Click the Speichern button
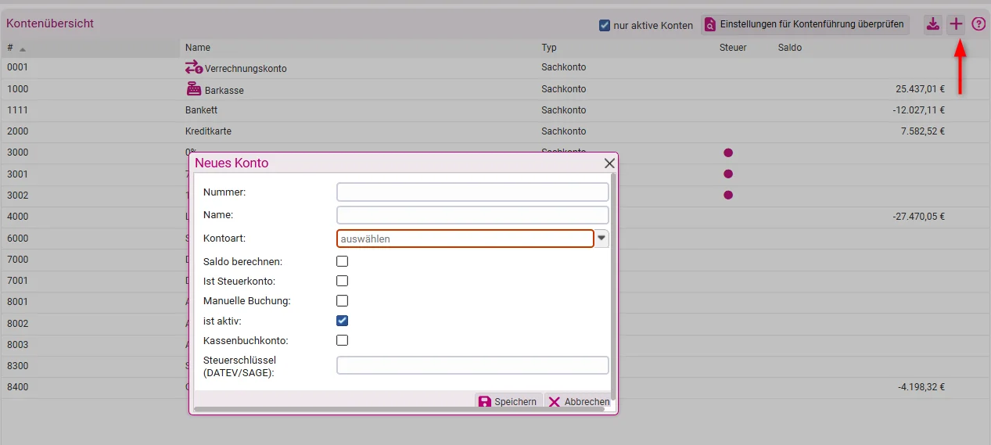Image resolution: width=991 pixels, height=445 pixels. coord(508,401)
